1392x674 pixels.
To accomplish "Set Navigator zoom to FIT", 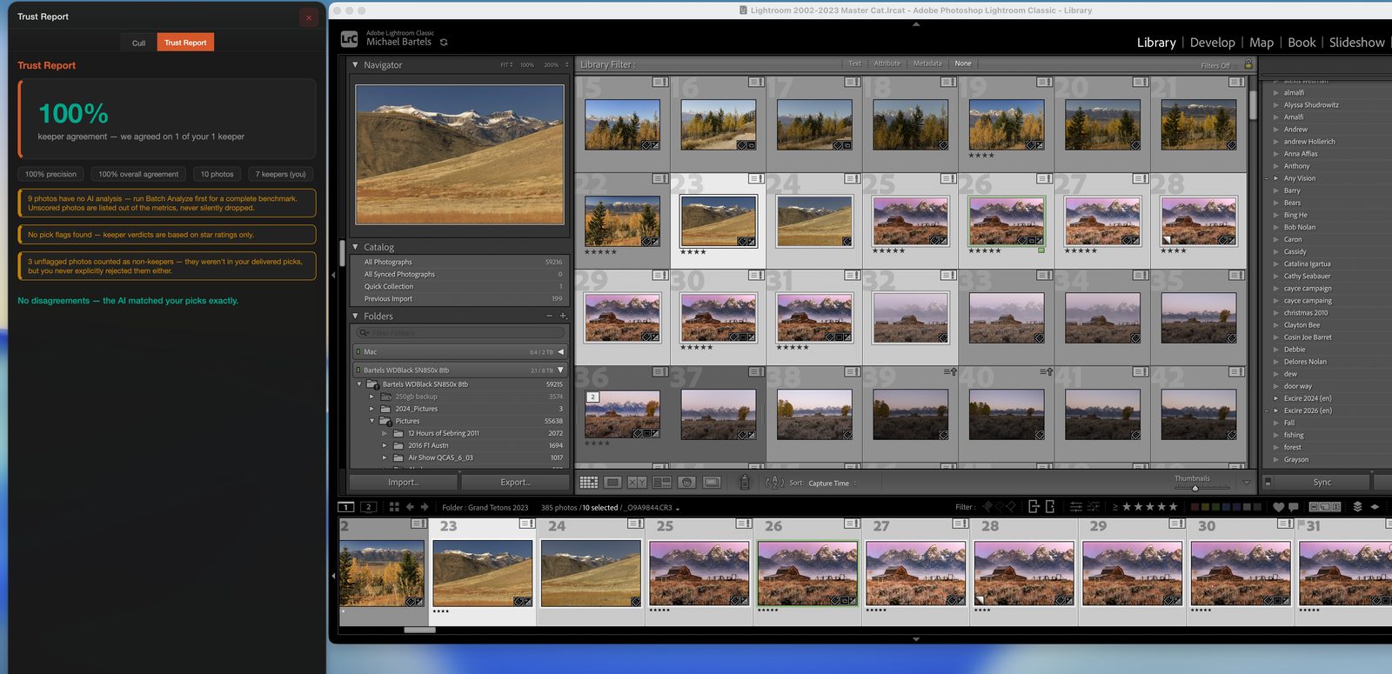I will pos(505,65).
